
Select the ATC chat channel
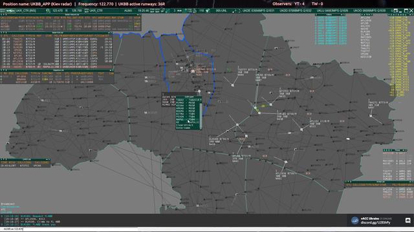3,209
